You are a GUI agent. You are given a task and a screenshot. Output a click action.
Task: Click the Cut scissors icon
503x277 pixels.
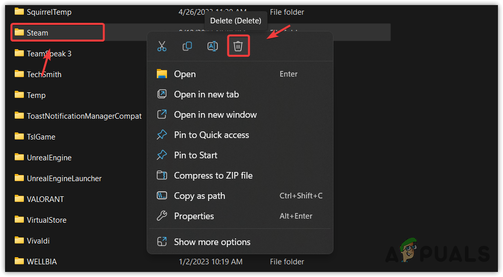click(162, 47)
